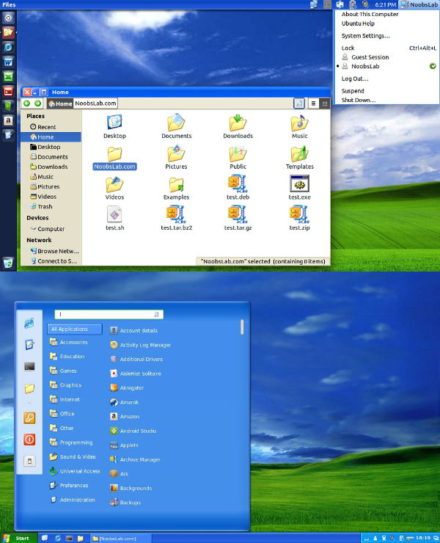
Task: Switch to list view in Files
Action: 313,103
